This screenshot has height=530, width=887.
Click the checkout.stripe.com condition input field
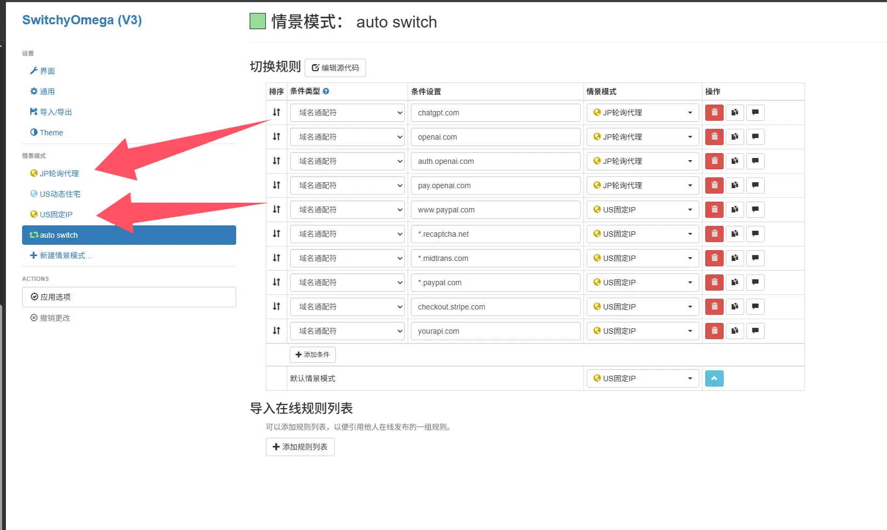(x=496, y=307)
